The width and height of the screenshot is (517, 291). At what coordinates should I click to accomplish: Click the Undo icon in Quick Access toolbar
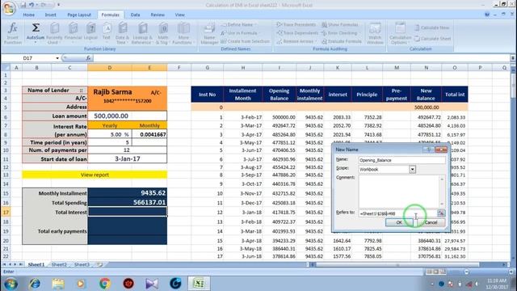32,5
